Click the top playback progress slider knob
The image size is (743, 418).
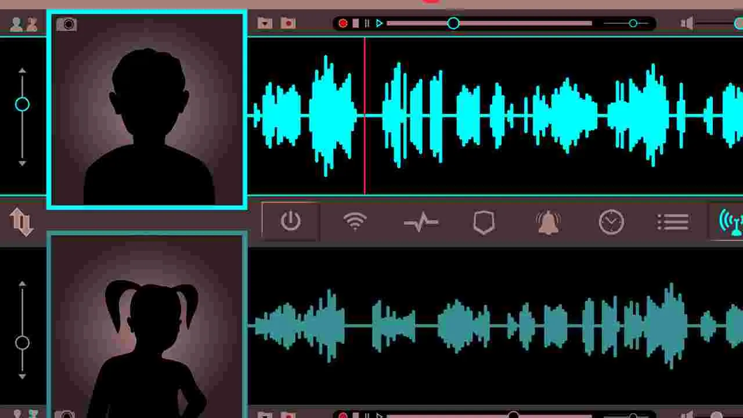pyautogui.click(x=453, y=23)
